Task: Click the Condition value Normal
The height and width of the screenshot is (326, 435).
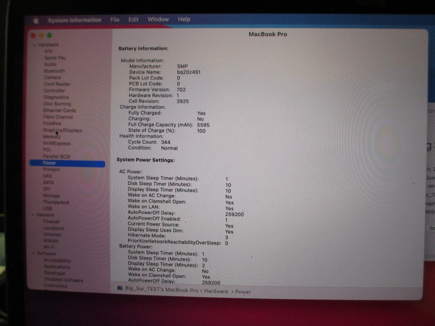Action: point(169,148)
